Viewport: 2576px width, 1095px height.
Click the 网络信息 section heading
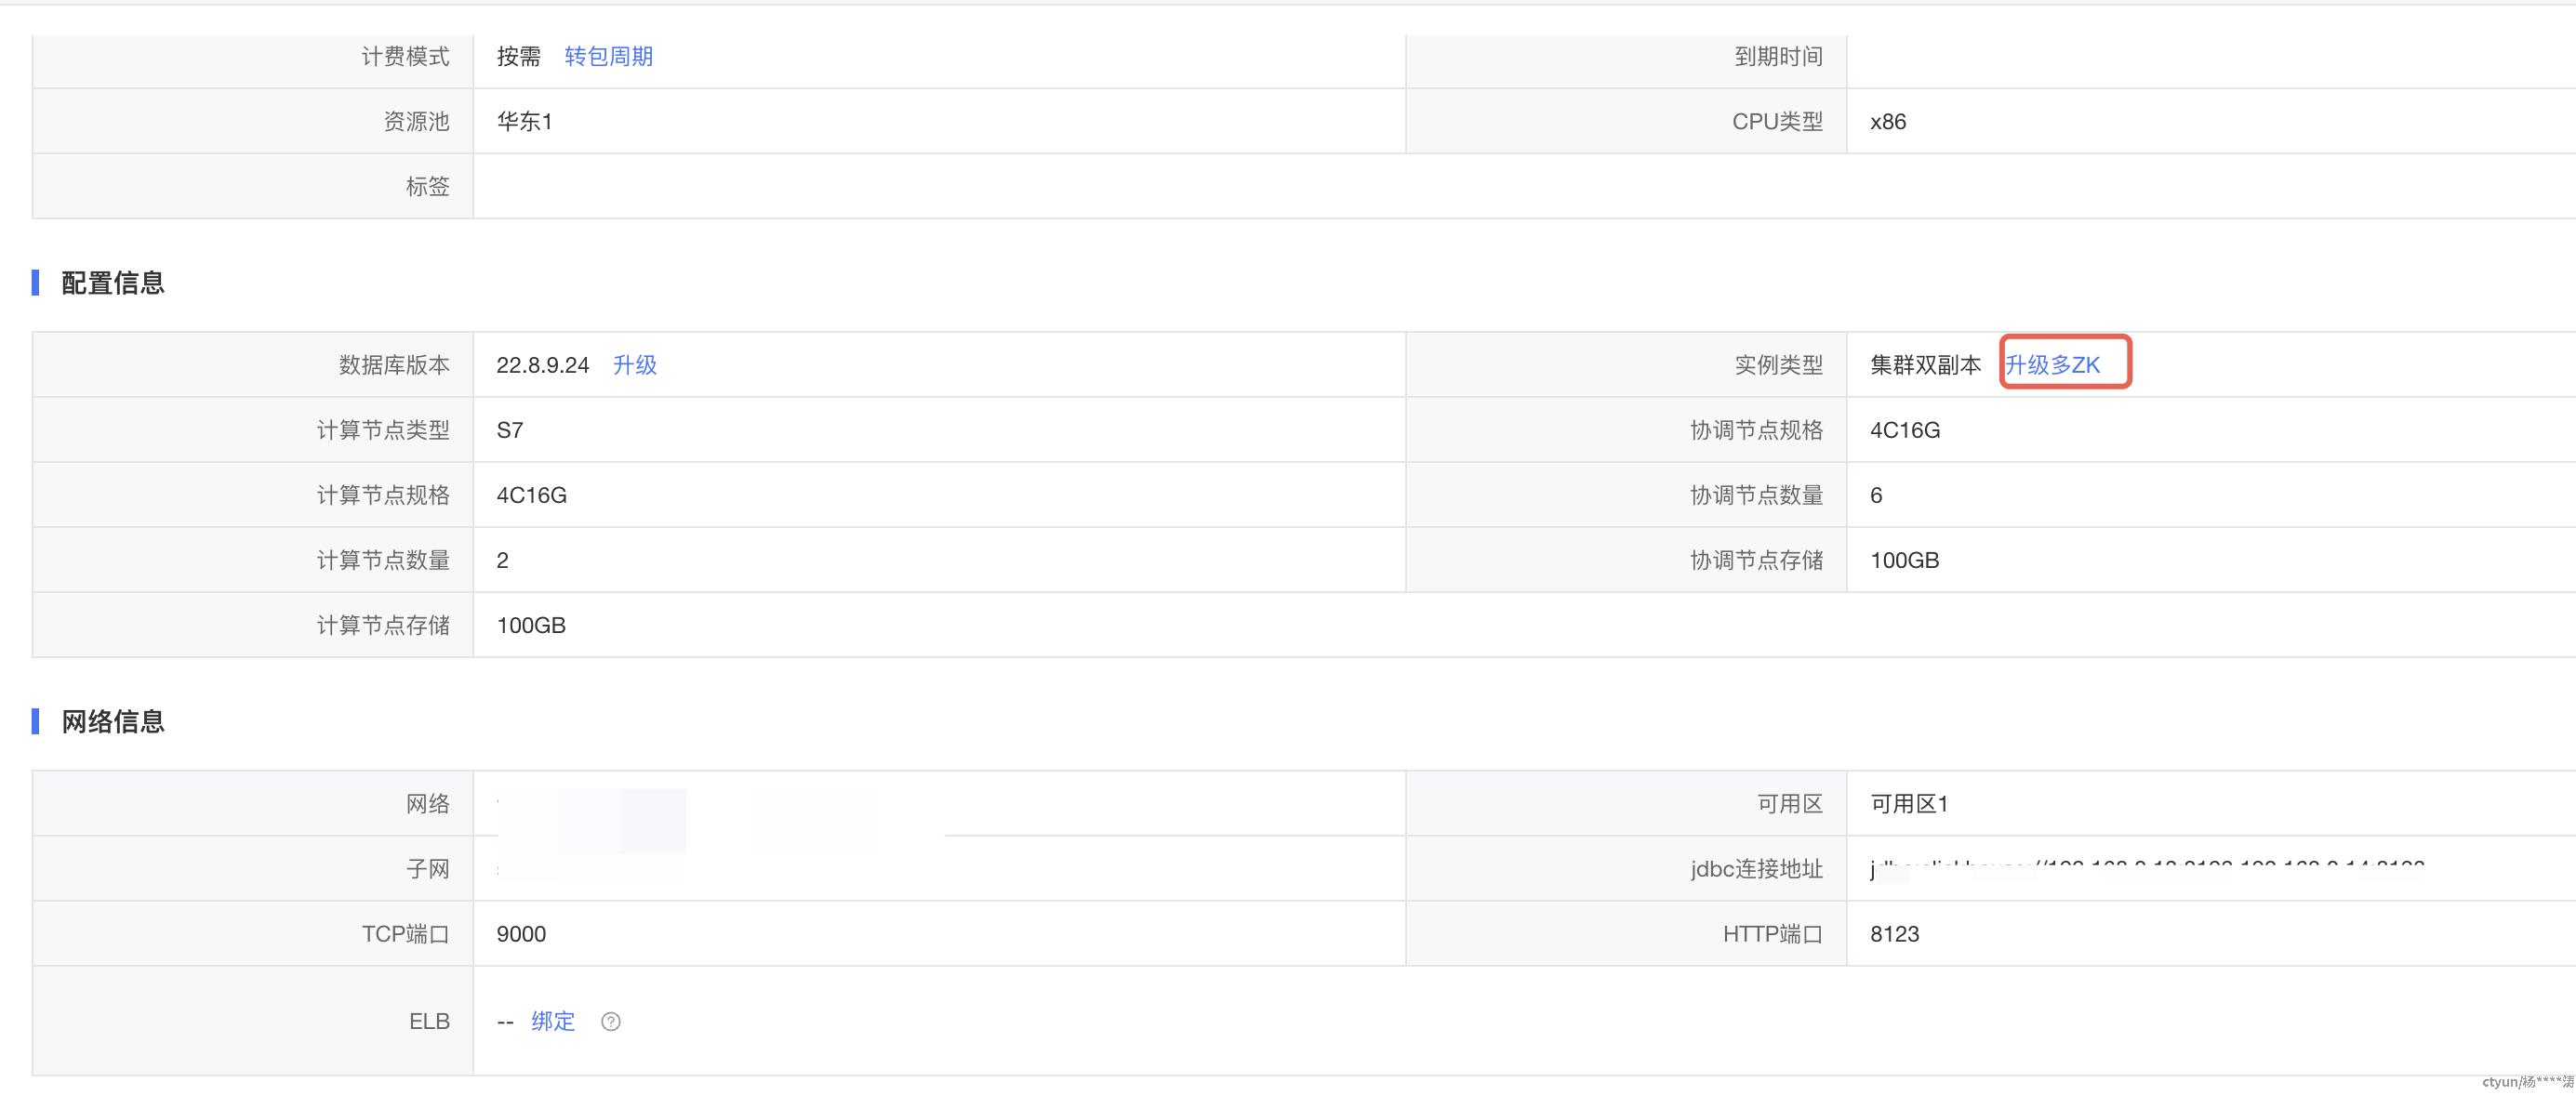[x=113, y=721]
